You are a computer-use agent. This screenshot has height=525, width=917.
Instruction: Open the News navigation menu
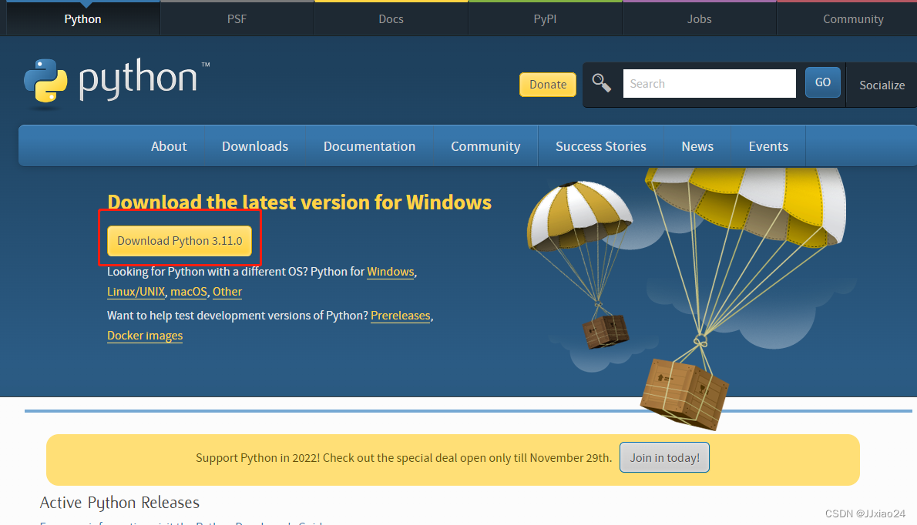tap(697, 146)
